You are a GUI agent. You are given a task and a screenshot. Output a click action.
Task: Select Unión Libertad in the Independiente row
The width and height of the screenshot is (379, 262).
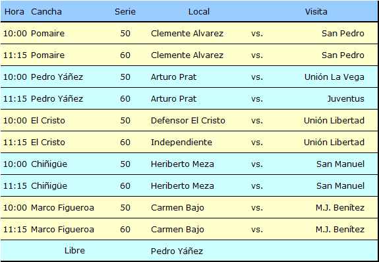[334, 143]
